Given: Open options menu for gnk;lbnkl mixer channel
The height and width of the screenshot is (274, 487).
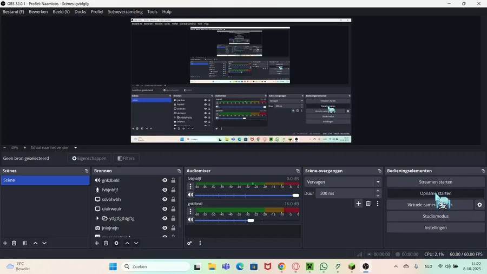Looking at the screenshot, I should [x=190, y=211].
